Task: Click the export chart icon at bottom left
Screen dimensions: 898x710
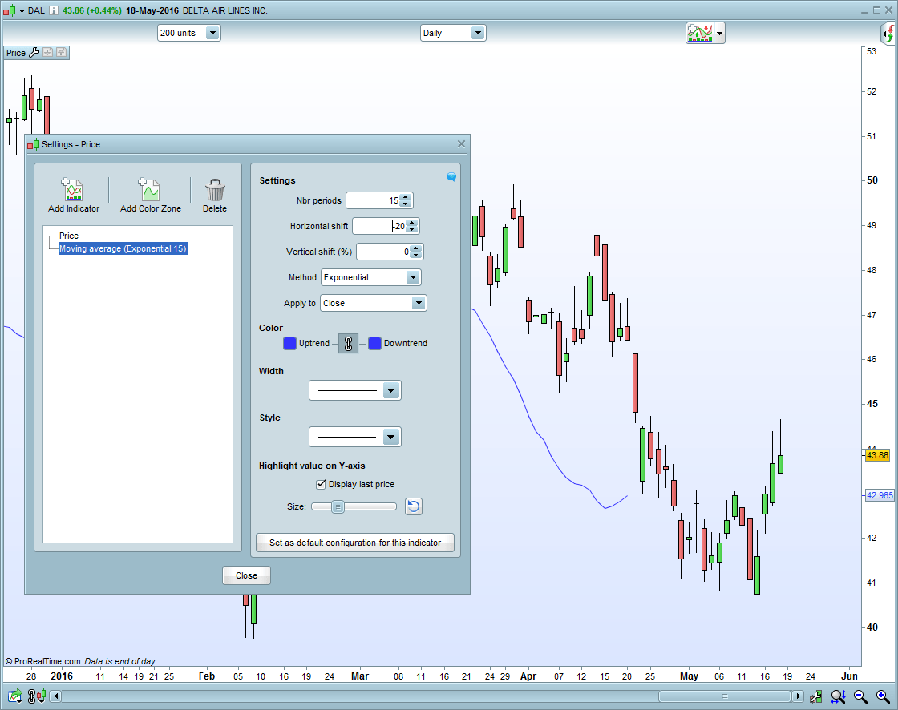Action: (15, 696)
